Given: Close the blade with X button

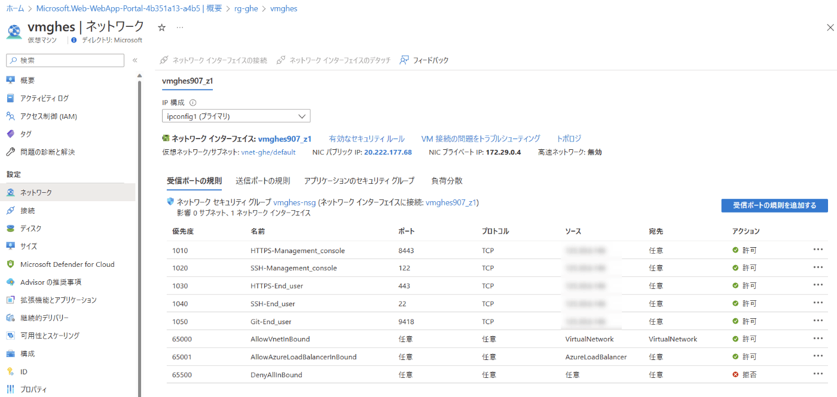Looking at the screenshot, I should click(x=830, y=27).
